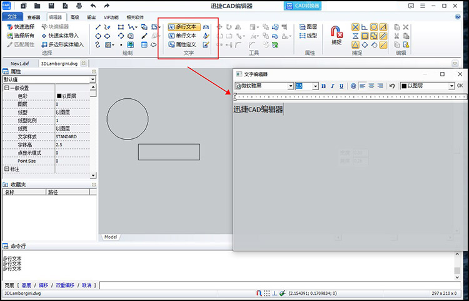
Task: Toggle bold in text editor
Action: (323, 86)
